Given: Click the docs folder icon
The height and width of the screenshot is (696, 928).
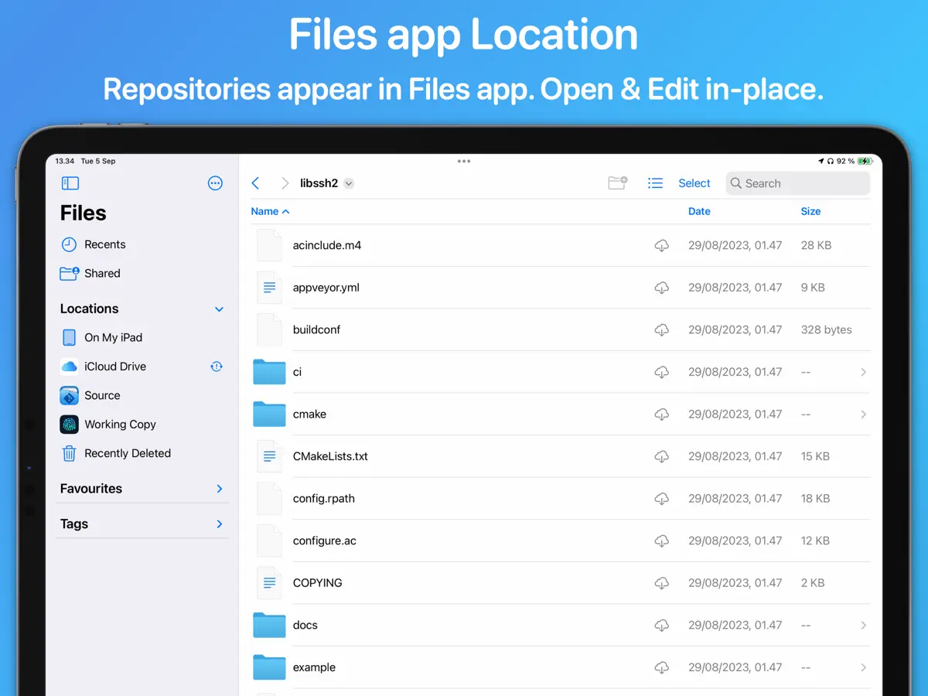Looking at the screenshot, I should [x=269, y=625].
